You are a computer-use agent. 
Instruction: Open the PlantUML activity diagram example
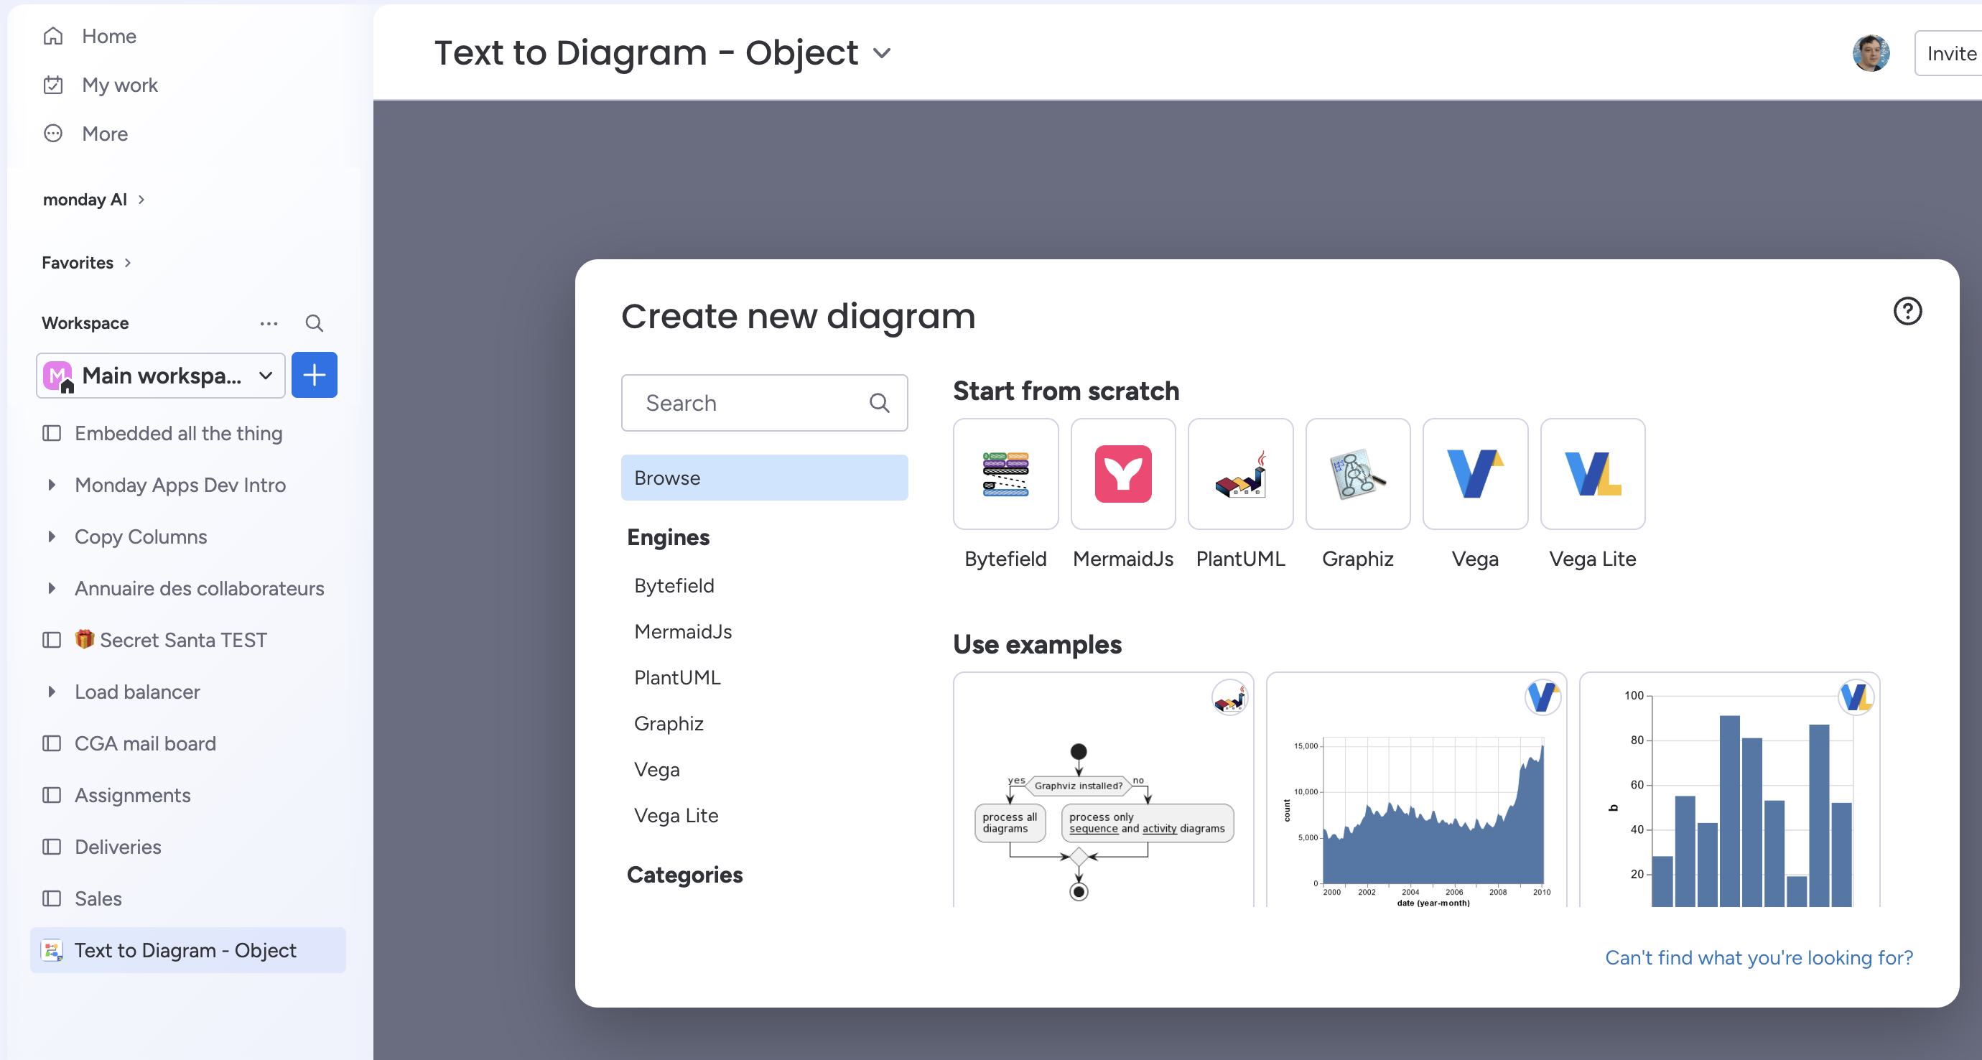(1103, 790)
